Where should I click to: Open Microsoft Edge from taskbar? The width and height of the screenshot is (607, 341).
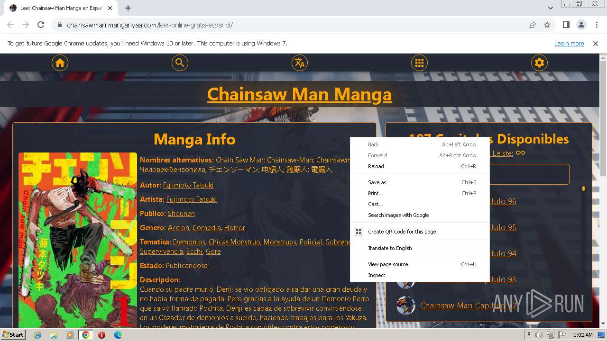tap(118, 335)
